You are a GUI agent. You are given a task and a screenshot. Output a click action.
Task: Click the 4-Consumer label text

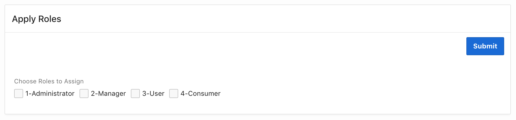pyautogui.click(x=200, y=94)
